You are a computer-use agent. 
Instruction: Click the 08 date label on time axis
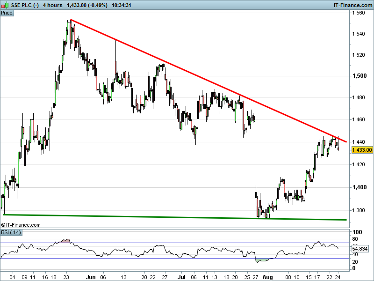coord(288,277)
